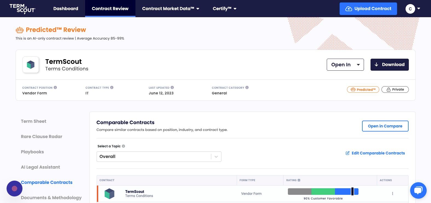Open the chat support widget
This screenshot has width=431, height=203.
pyautogui.click(x=418, y=190)
